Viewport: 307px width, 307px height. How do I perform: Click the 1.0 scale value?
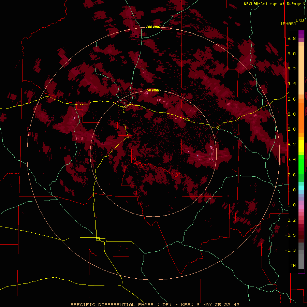(292, 205)
